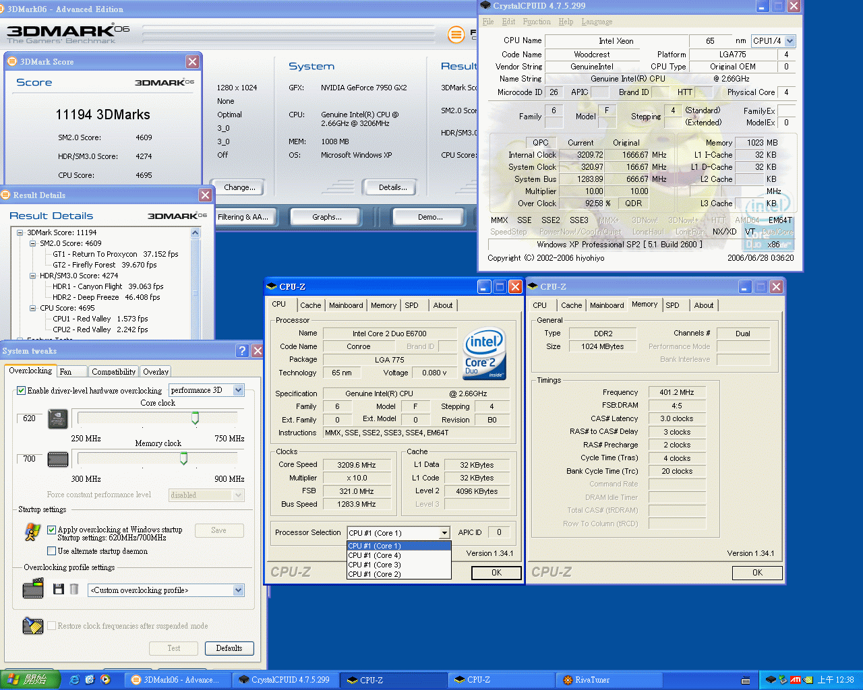Open the ATI icon in the system tray

[796, 680]
